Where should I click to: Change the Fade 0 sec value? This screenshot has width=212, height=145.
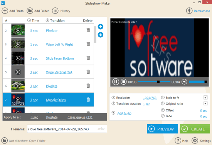(x=204, y=117)
